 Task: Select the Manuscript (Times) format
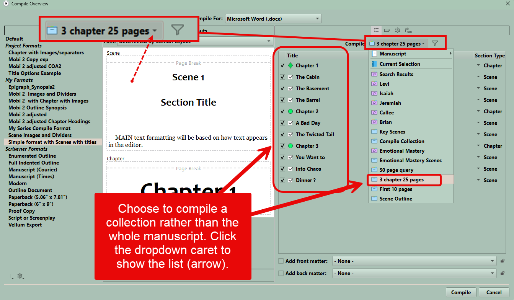[x=31, y=176]
